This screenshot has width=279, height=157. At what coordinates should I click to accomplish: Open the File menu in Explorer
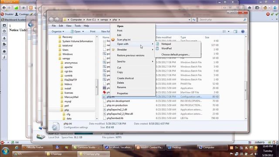point(54,26)
